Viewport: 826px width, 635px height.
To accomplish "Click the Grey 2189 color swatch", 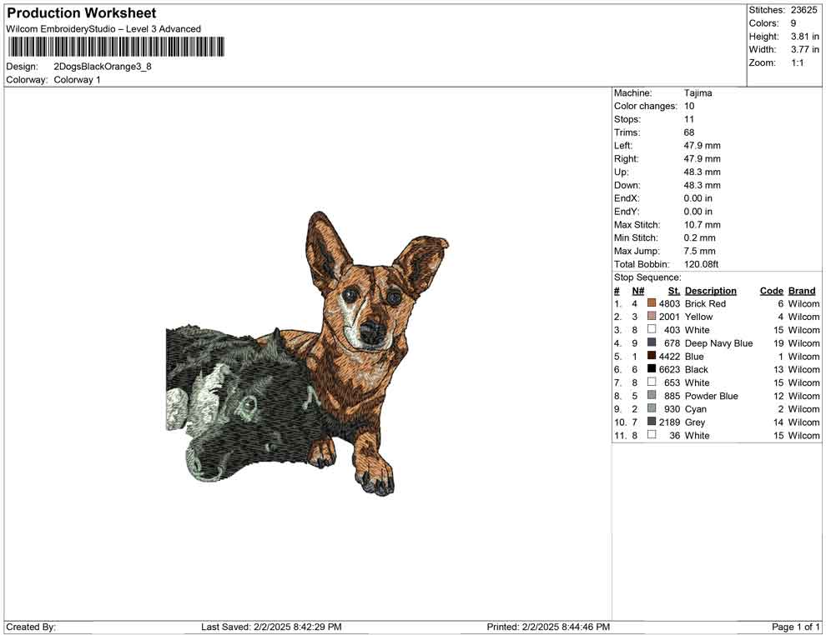I will tap(652, 422).
